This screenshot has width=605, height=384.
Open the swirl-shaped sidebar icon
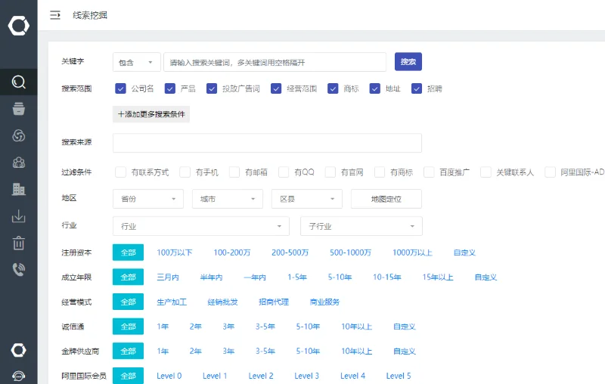(18, 136)
